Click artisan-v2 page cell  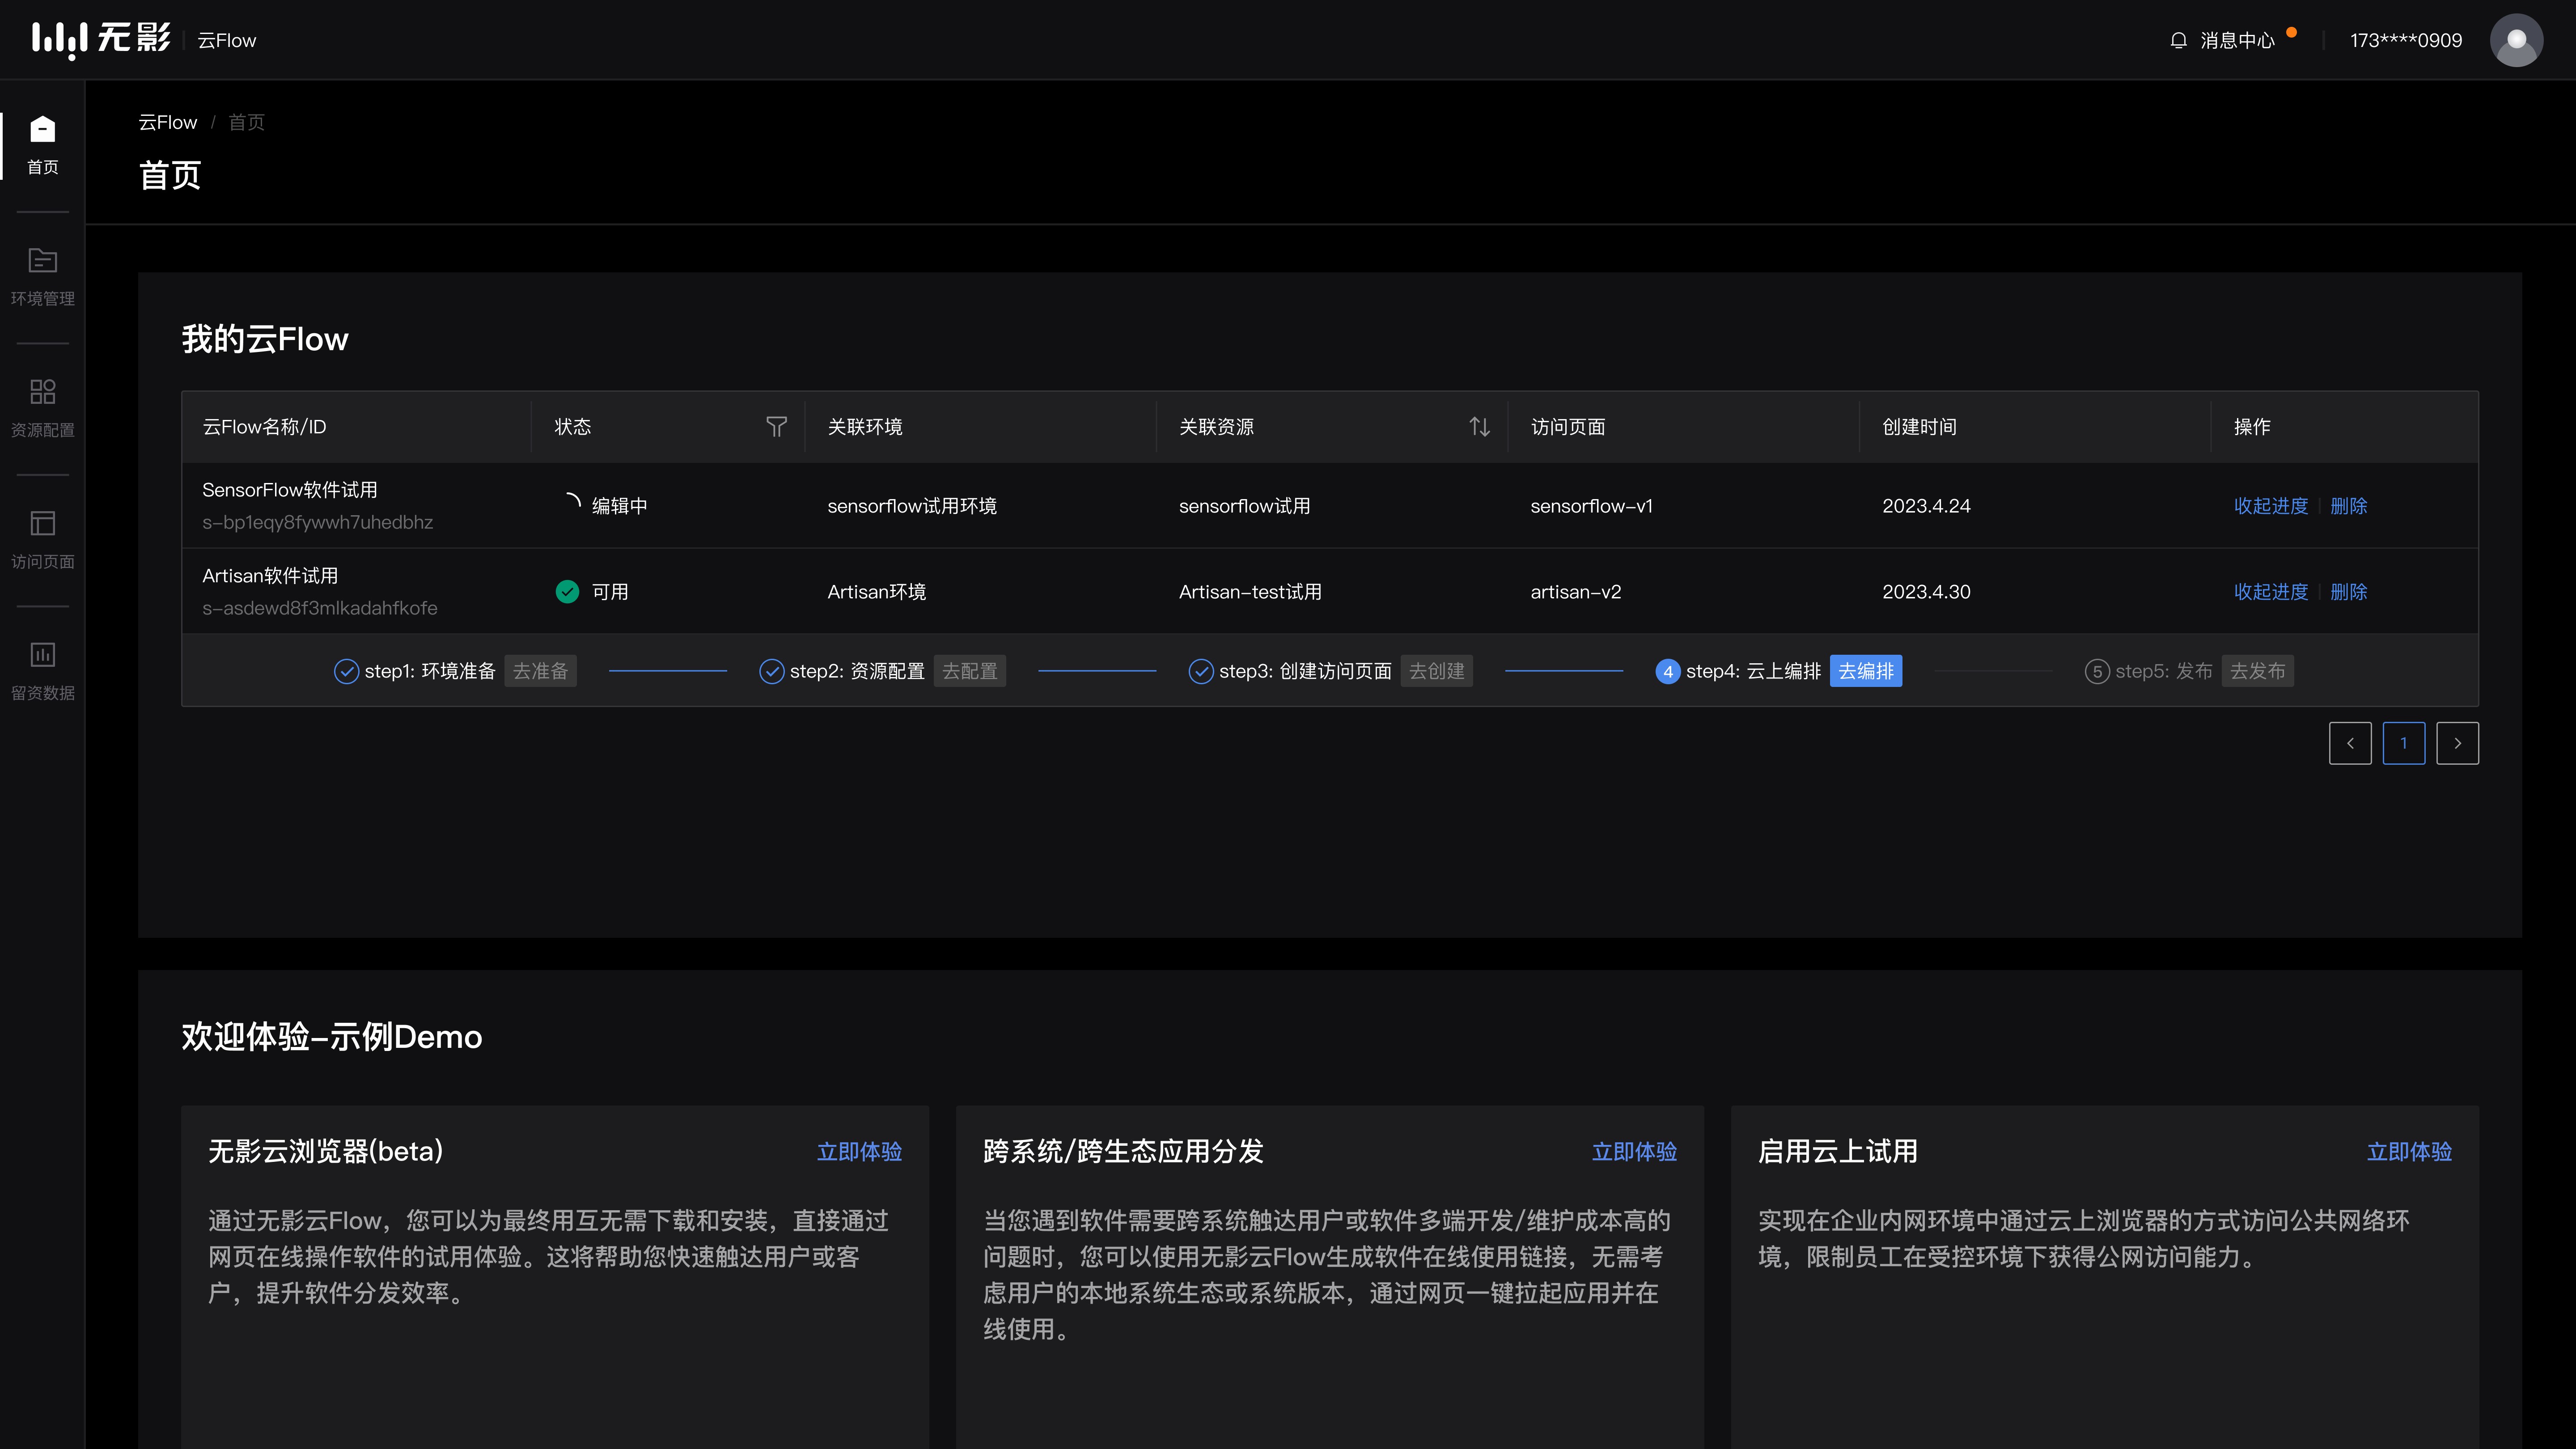click(x=1575, y=592)
